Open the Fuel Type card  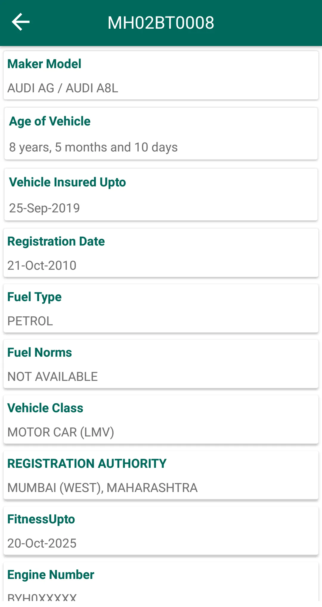[161, 309]
